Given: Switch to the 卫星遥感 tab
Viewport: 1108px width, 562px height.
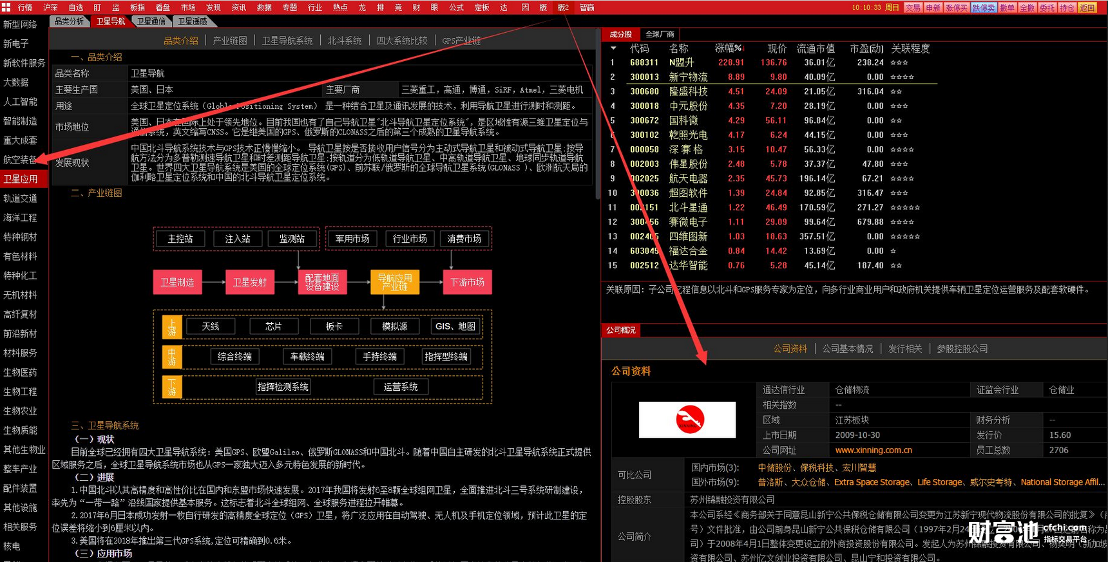Looking at the screenshot, I should coord(192,21).
